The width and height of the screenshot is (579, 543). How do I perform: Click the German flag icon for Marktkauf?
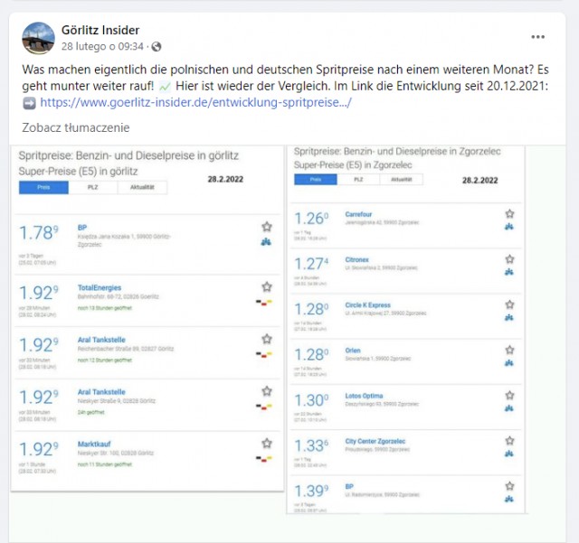tap(264, 459)
